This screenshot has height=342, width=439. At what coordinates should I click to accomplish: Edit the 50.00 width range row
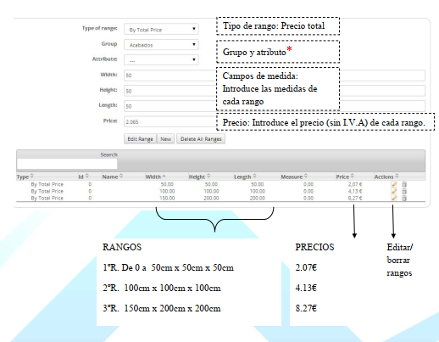click(x=394, y=184)
